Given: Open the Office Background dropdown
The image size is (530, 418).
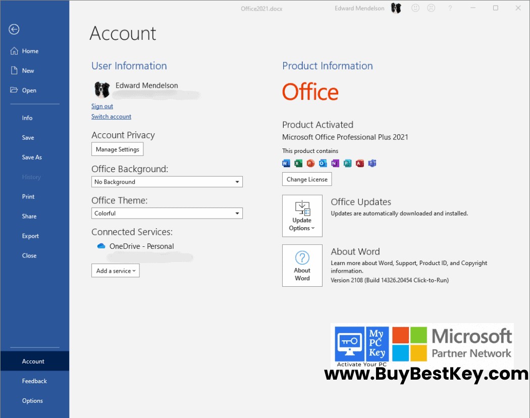Looking at the screenshot, I should coord(167,182).
